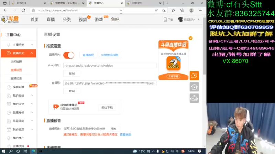Close the Douyu companion ad with the X
Image resolution: width=275 pixels, height=154 pixels.
191,38
